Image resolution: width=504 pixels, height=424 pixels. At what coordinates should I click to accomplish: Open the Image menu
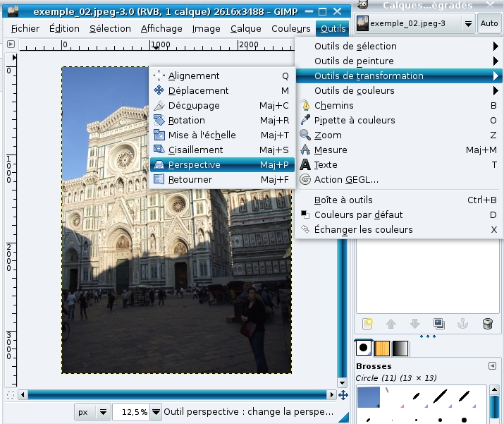(206, 29)
